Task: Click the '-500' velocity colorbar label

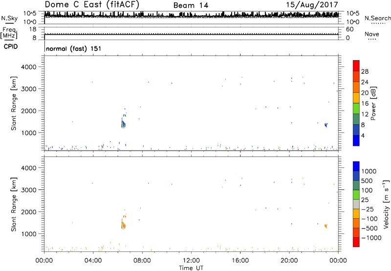Action: click(369, 228)
